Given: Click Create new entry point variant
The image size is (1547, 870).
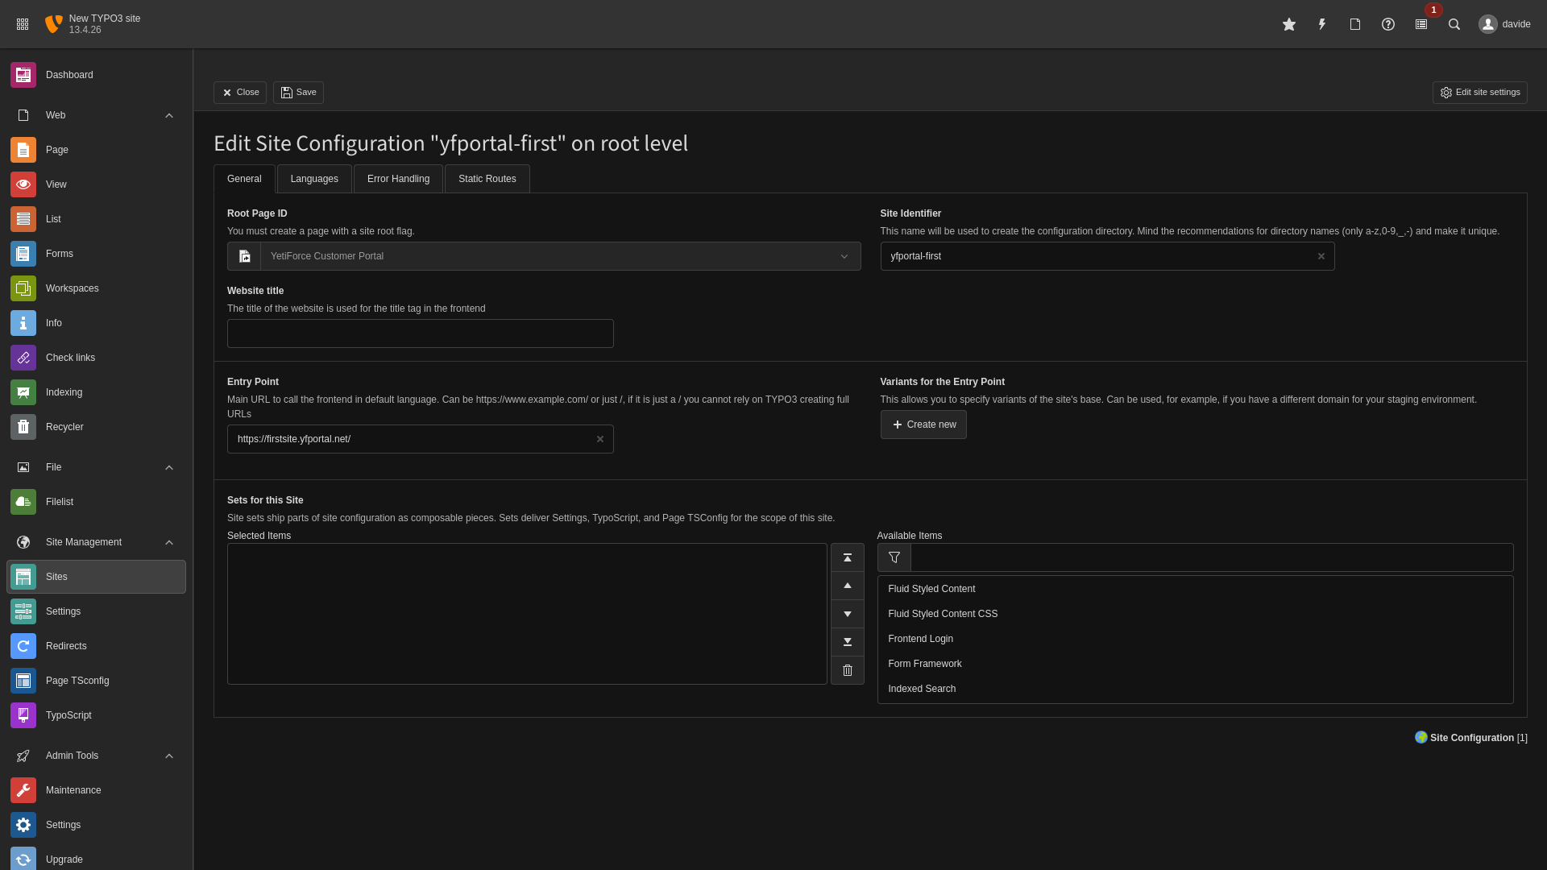Looking at the screenshot, I should (923, 425).
